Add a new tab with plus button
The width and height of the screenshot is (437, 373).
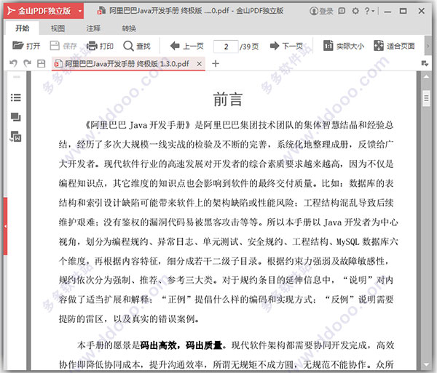coord(215,63)
